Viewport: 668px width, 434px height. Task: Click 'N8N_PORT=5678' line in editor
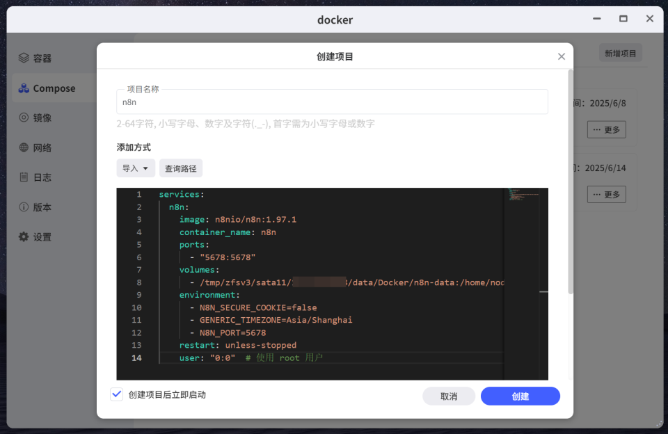click(232, 332)
